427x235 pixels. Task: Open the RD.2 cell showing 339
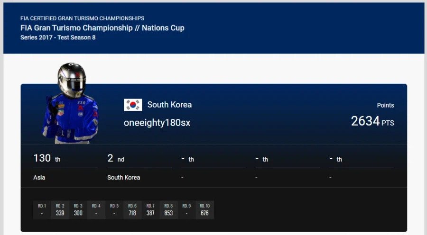[x=60, y=209]
